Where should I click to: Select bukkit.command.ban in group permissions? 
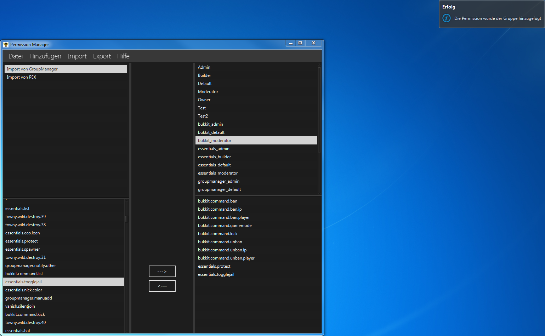258,201
